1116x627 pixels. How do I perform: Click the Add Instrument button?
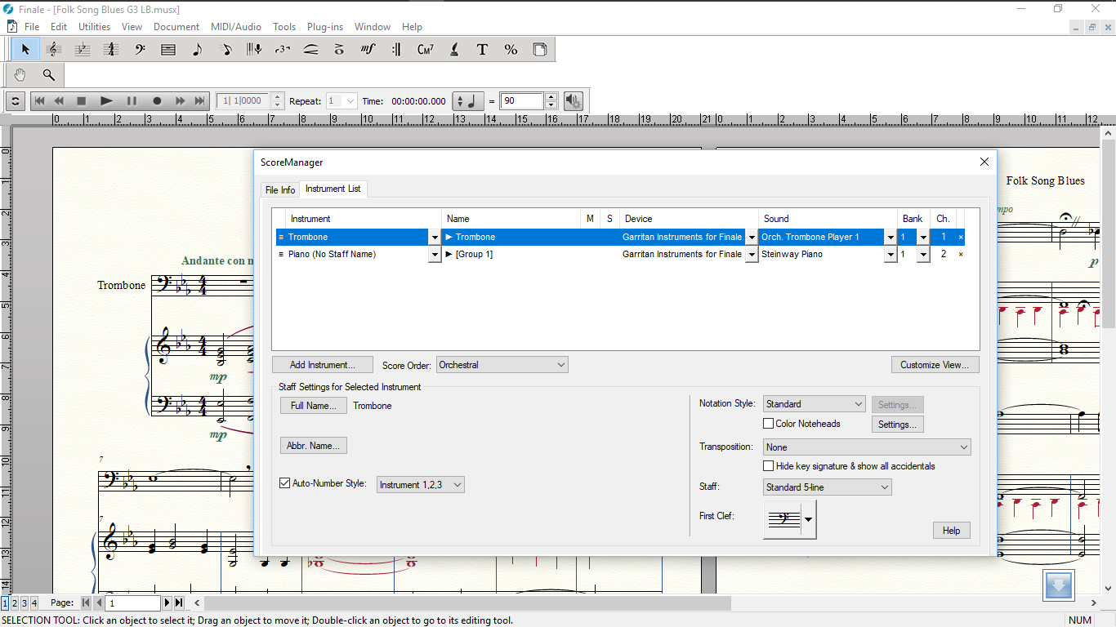(322, 365)
